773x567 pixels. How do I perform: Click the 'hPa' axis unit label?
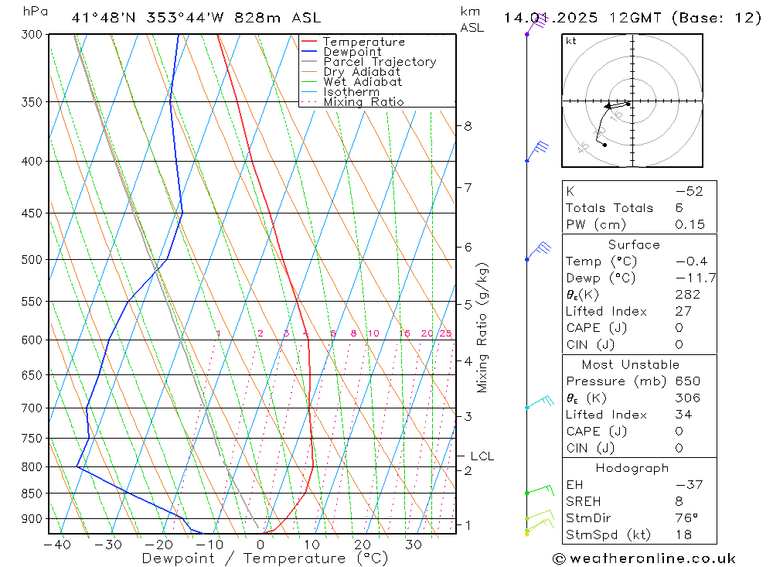point(36,12)
